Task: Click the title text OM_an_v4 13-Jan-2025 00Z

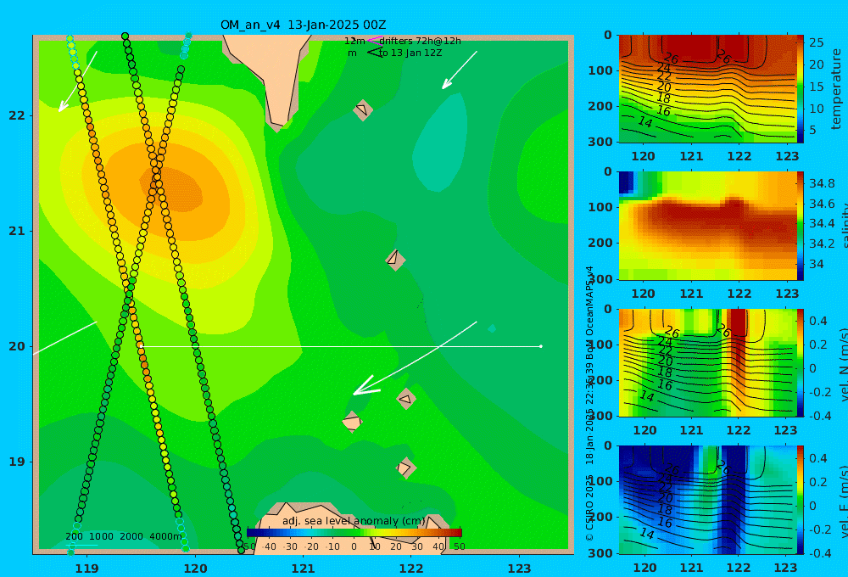Action: coord(303,25)
